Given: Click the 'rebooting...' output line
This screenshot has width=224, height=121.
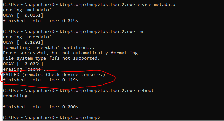Looking at the screenshot, I should pos(19,96).
